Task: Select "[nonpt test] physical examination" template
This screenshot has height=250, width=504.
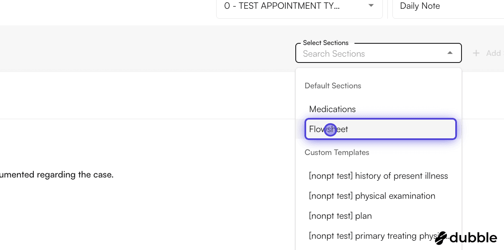Action: click(372, 196)
